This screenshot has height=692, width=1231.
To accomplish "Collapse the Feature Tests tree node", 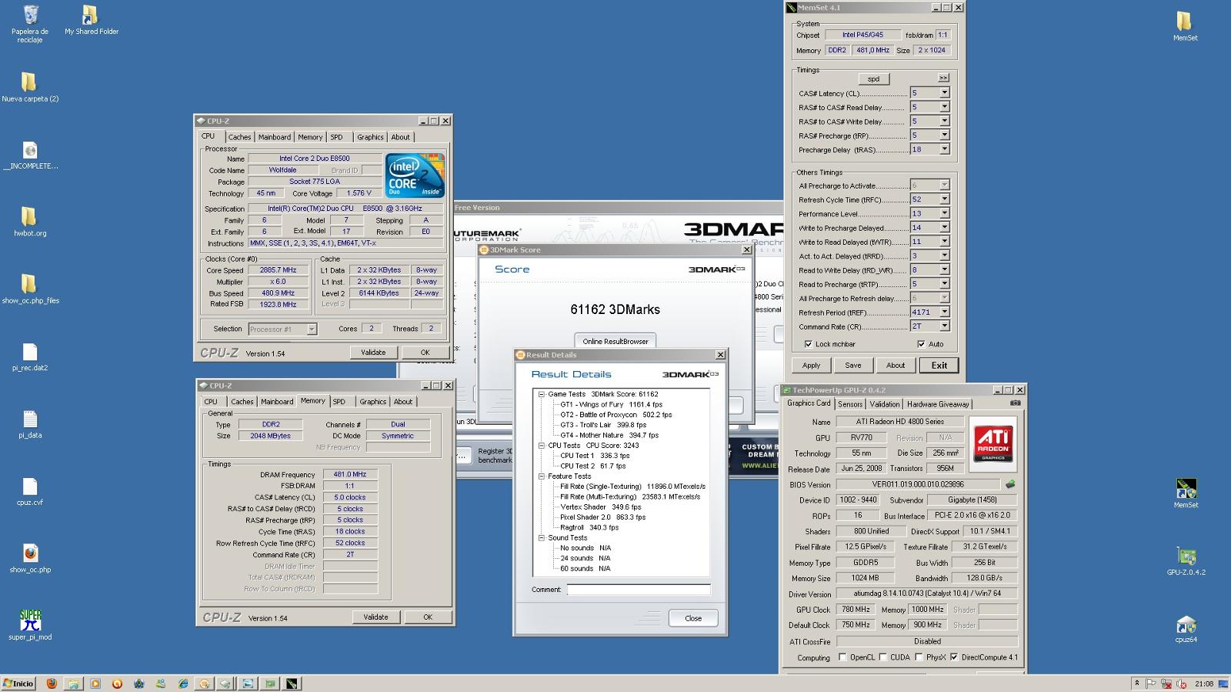I will pyautogui.click(x=541, y=476).
